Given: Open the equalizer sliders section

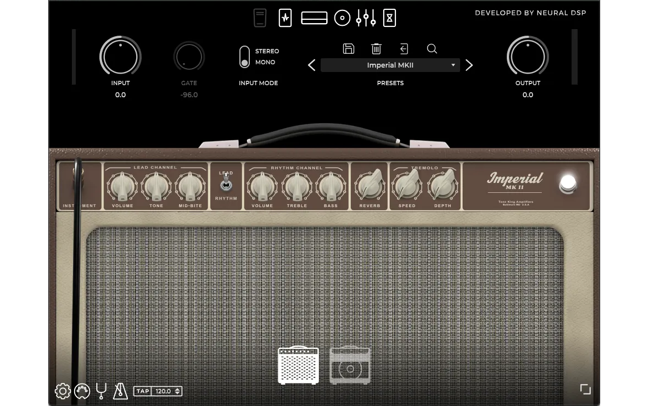Looking at the screenshot, I should coord(366,18).
